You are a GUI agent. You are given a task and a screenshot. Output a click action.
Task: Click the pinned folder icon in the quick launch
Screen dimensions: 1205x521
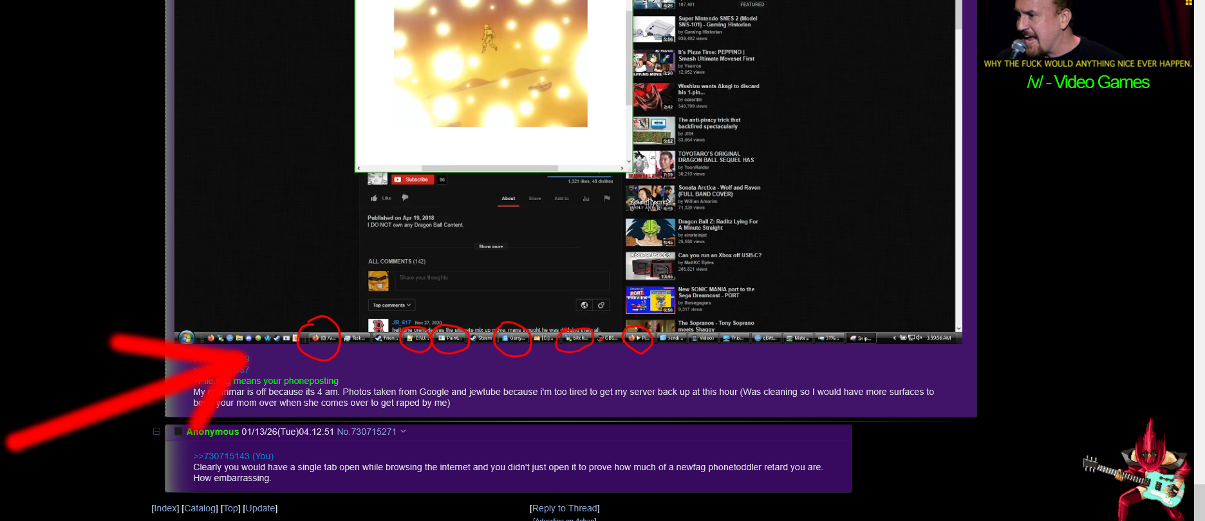click(x=239, y=338)
